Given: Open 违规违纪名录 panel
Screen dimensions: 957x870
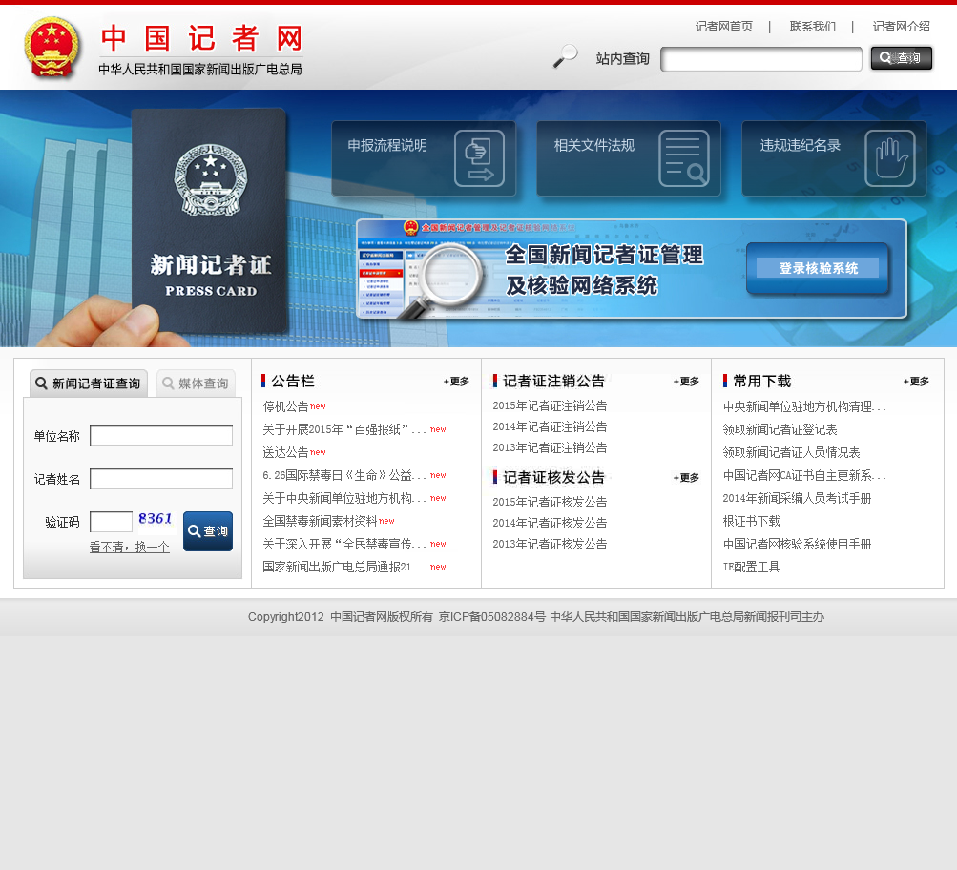Looking at the screenshot, I should [834, 158].
